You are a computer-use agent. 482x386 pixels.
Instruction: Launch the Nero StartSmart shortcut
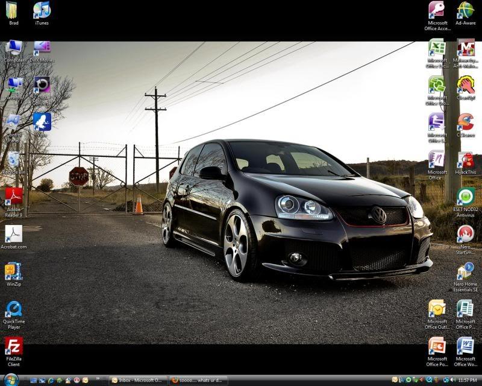(465, 240)
